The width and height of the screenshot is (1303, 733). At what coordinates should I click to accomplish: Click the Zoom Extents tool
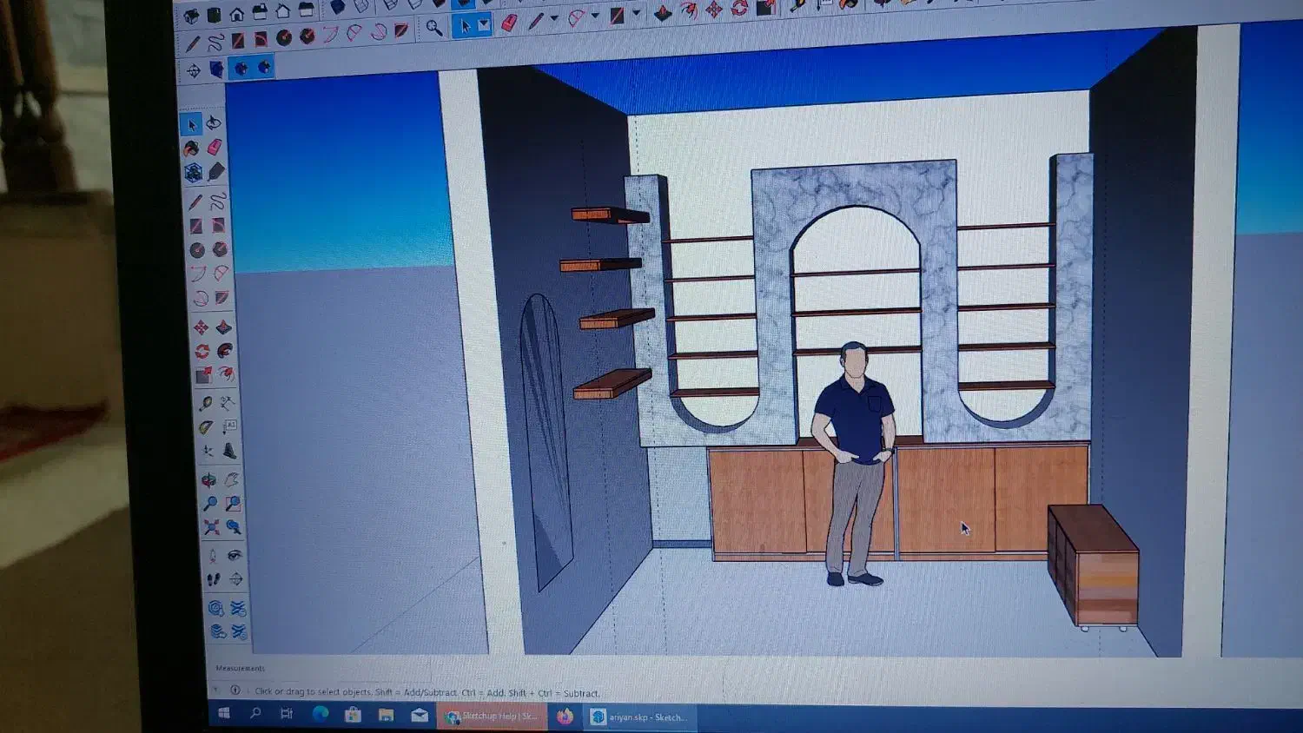click(212, 527)
